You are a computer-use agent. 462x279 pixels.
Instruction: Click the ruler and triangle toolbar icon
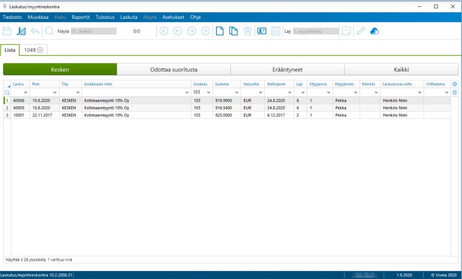pos(21,31)
